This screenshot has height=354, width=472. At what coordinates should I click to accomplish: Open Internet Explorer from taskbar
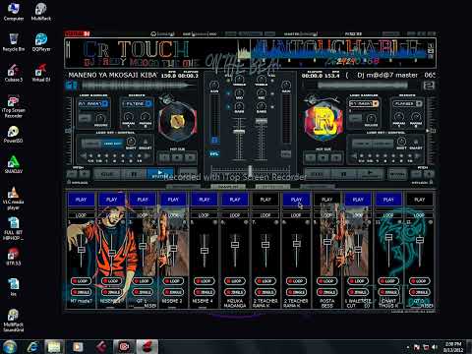point(32,347)
